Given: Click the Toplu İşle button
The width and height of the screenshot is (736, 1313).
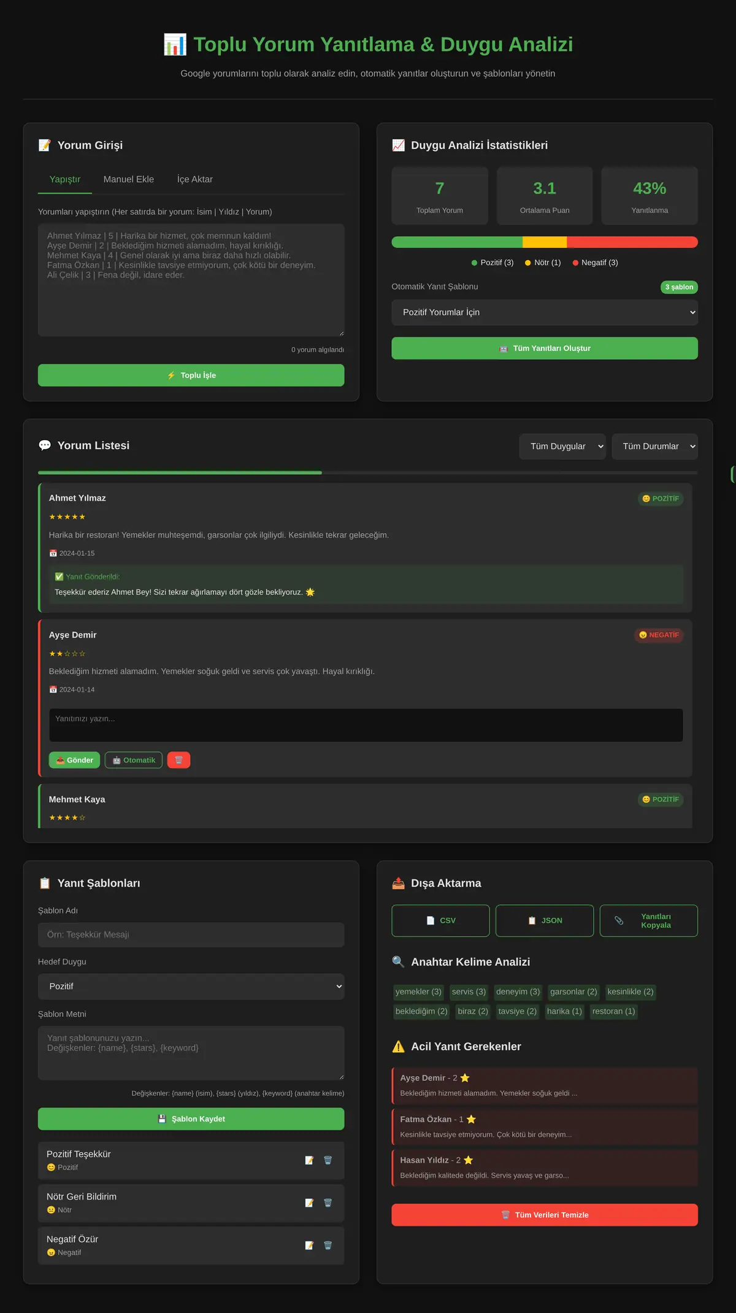Looking at the screenshot, I should click(x=191, y=375).
